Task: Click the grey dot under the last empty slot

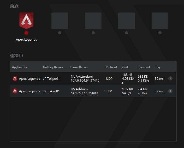Action: 160,33
